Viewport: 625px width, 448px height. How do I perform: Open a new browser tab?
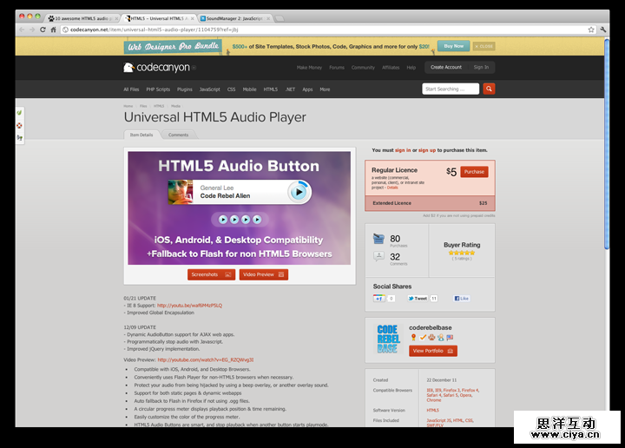[280, 18]
